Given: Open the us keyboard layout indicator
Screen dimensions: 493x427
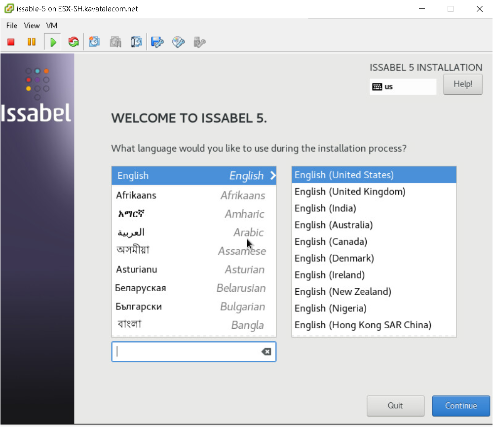Looking at the screenshot, I should click(403, 87).
